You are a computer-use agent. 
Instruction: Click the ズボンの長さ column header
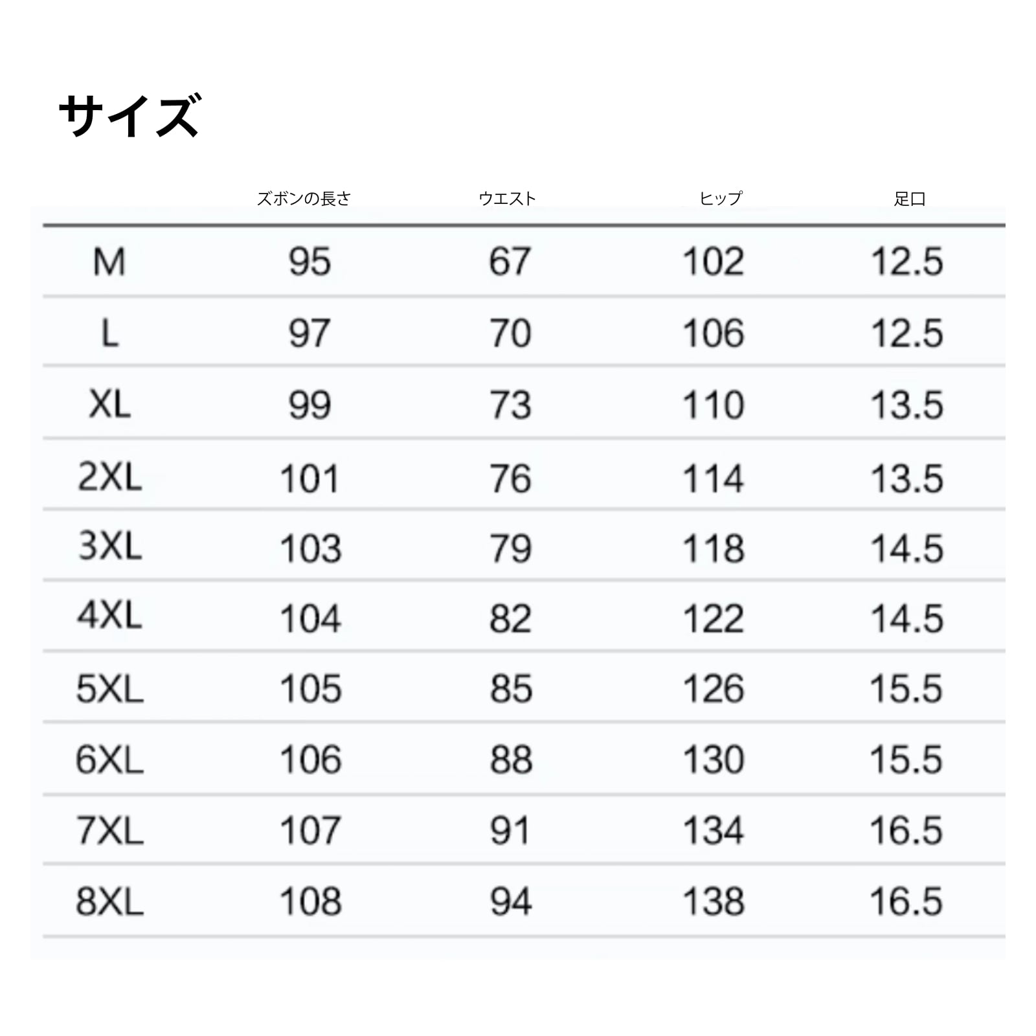click(304, 199)
